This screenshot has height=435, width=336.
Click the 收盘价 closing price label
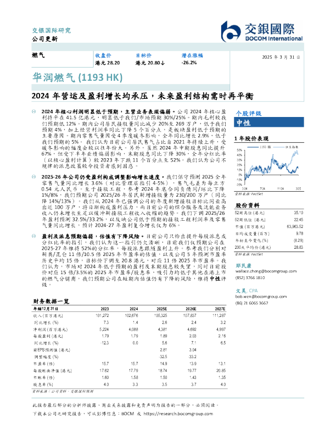tap(103, 56)
